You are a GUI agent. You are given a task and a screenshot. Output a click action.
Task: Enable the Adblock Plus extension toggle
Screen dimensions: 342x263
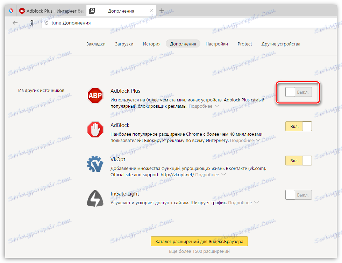[298, 92]
